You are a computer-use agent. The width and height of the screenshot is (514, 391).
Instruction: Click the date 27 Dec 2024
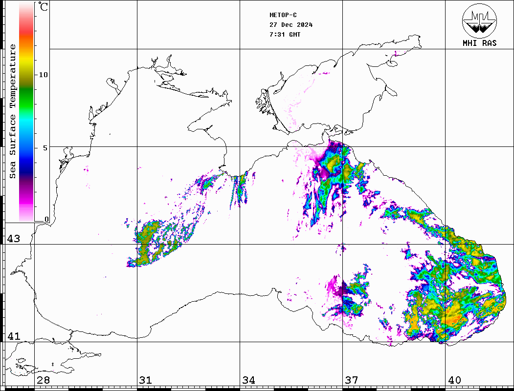pyautogui.click(x=291, y=25)
